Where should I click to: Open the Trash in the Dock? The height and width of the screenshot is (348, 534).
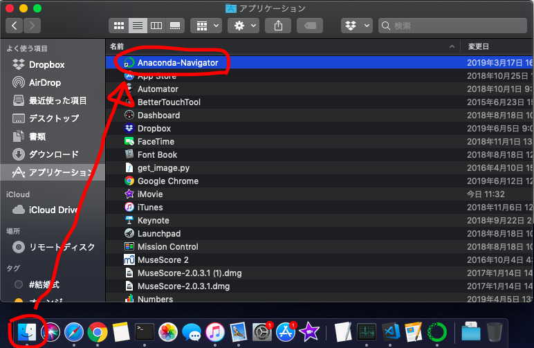[494, 332]
